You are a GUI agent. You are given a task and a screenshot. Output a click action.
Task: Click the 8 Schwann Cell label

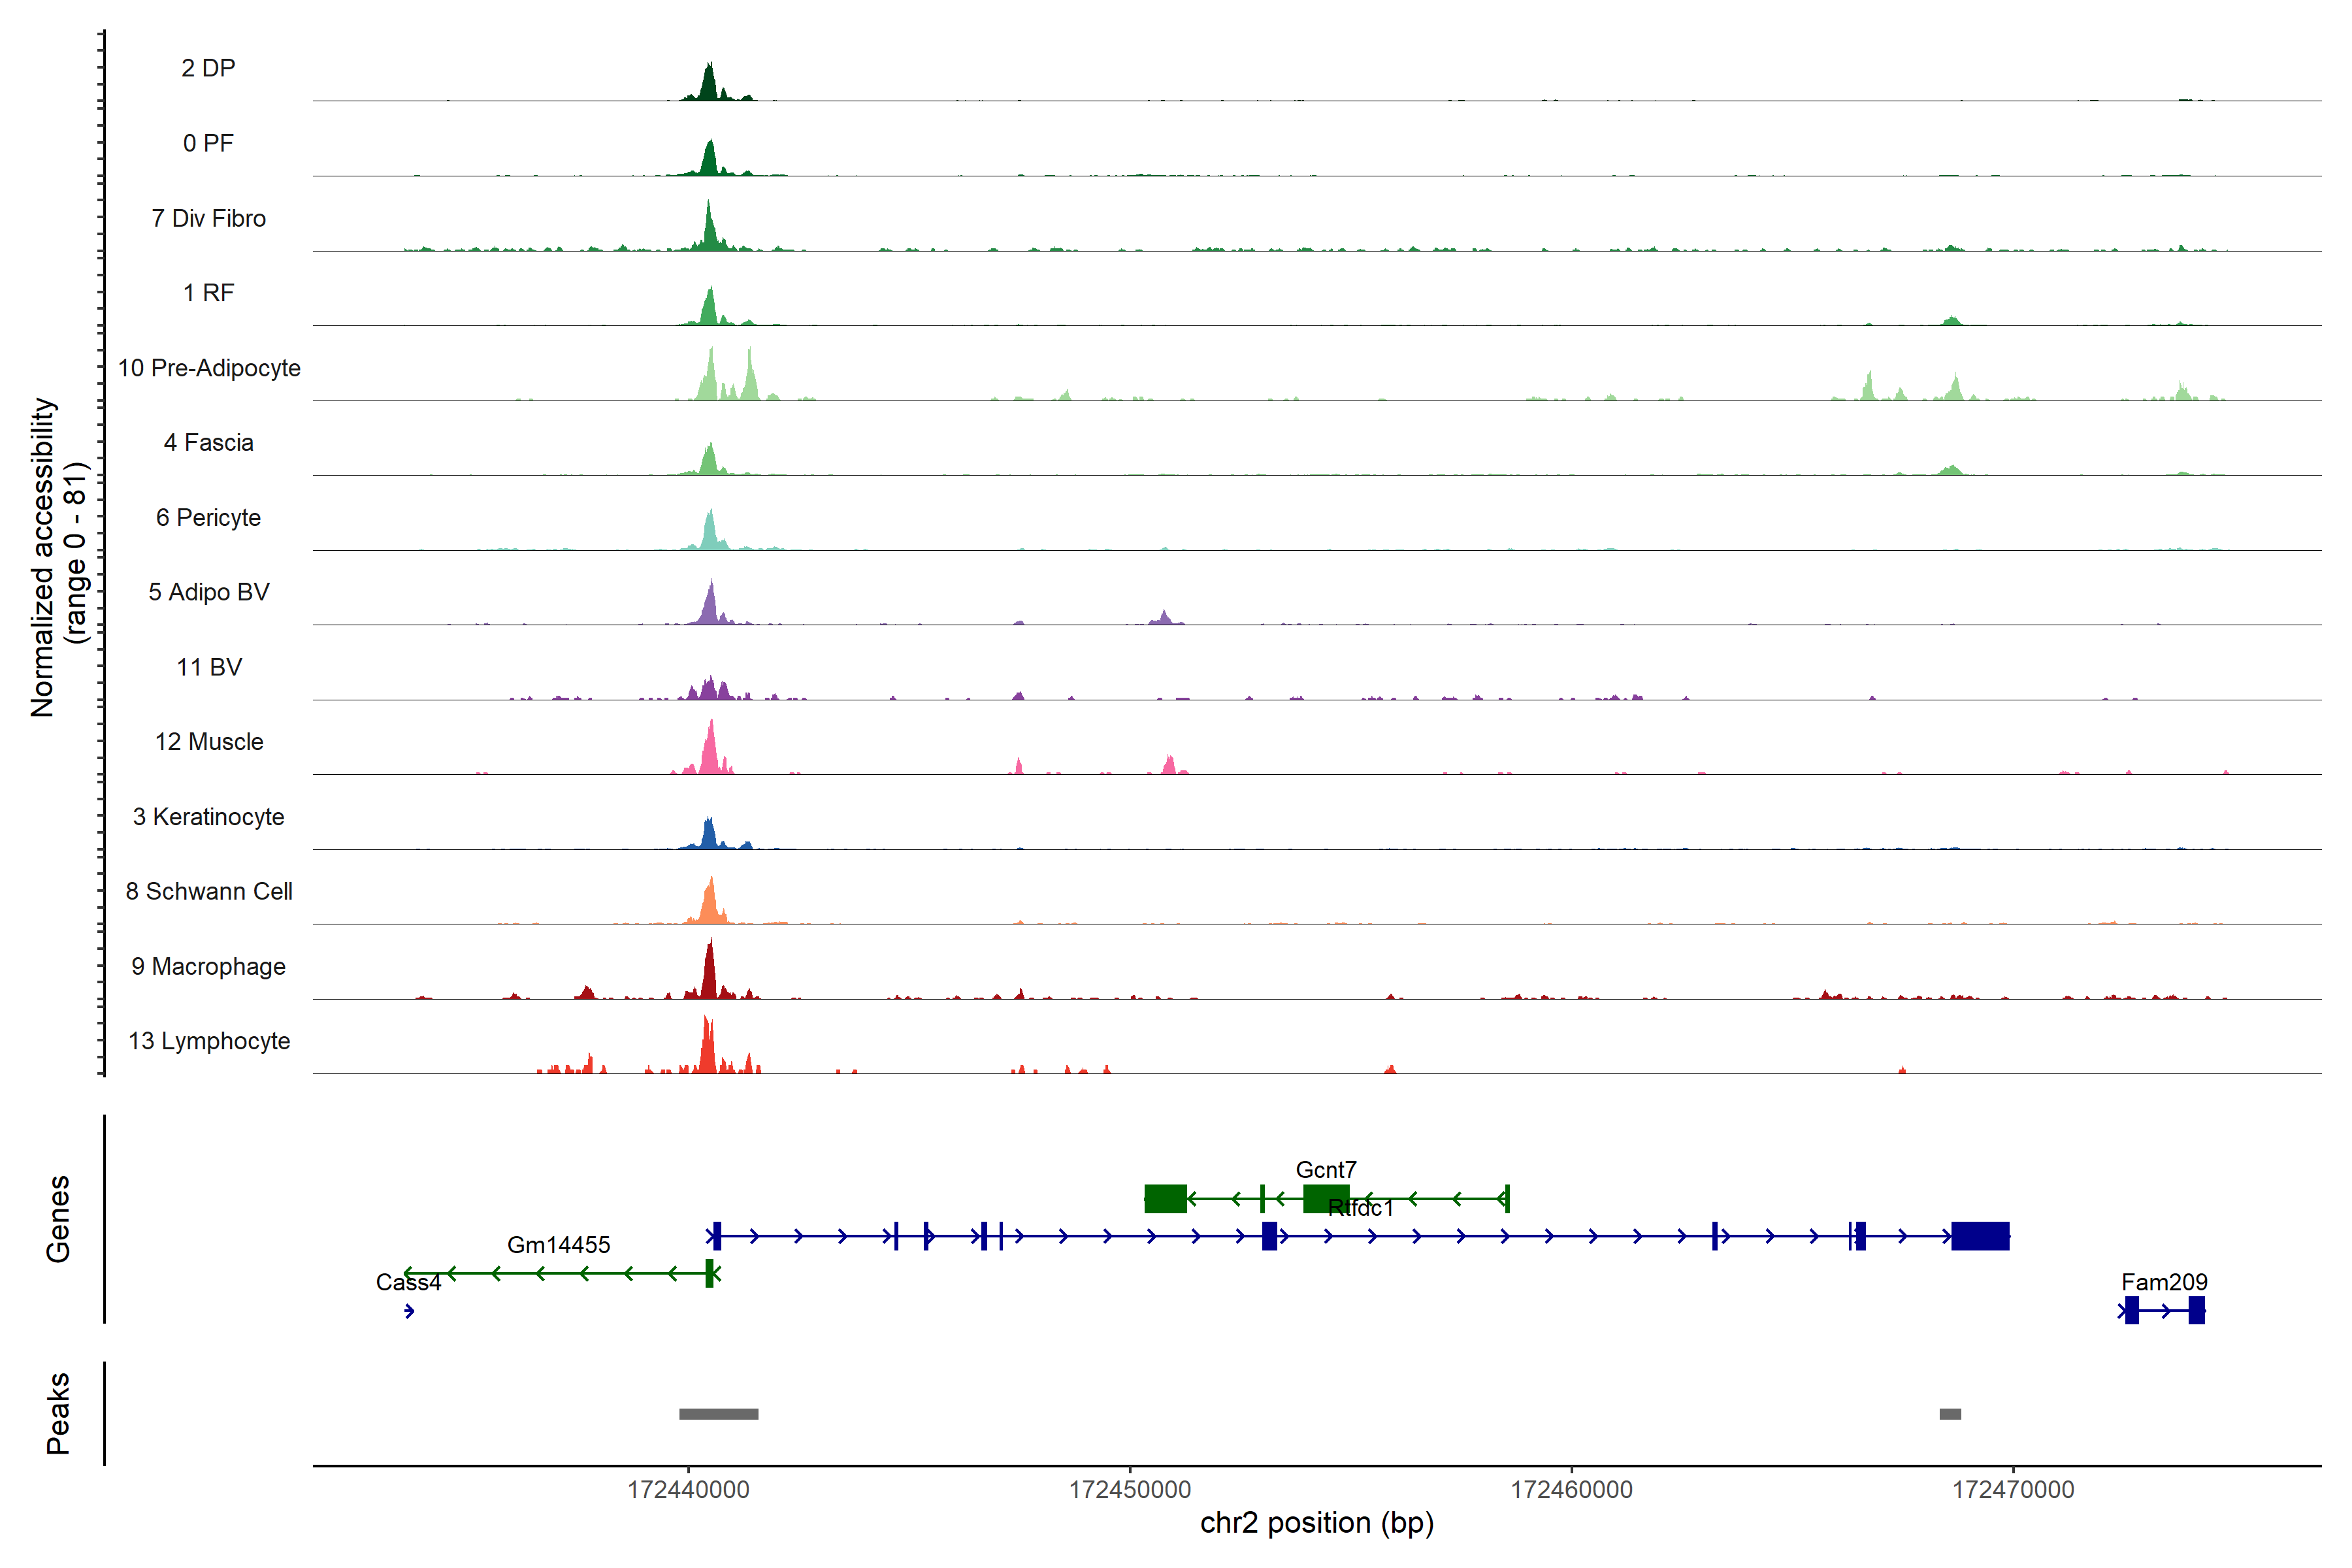point(209,891)
